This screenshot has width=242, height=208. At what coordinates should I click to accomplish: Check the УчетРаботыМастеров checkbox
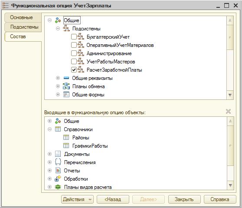[74, 62]
